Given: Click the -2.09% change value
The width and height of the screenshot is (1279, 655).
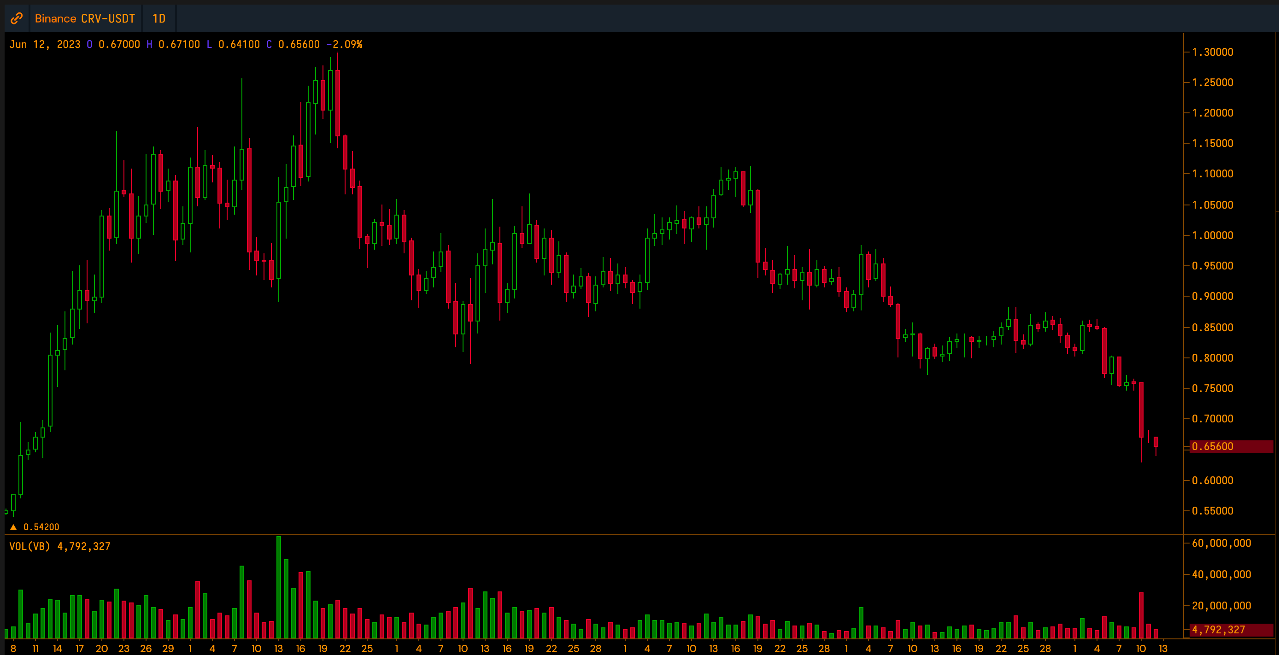Looking at the screenshot, I should [x=344, y=44].
